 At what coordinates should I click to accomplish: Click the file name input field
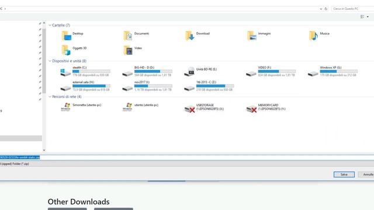187,157
